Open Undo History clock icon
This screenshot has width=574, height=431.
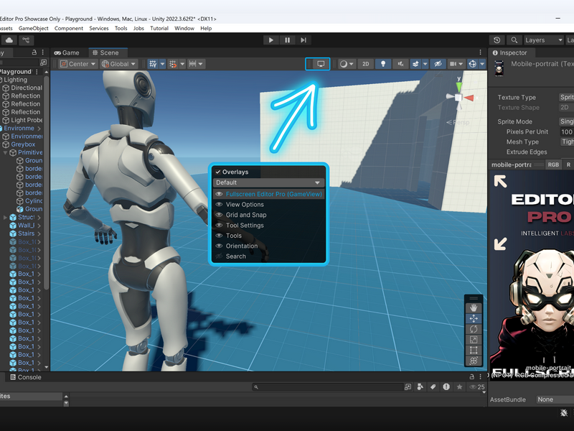pyautogui.click(x=497, y=40)
